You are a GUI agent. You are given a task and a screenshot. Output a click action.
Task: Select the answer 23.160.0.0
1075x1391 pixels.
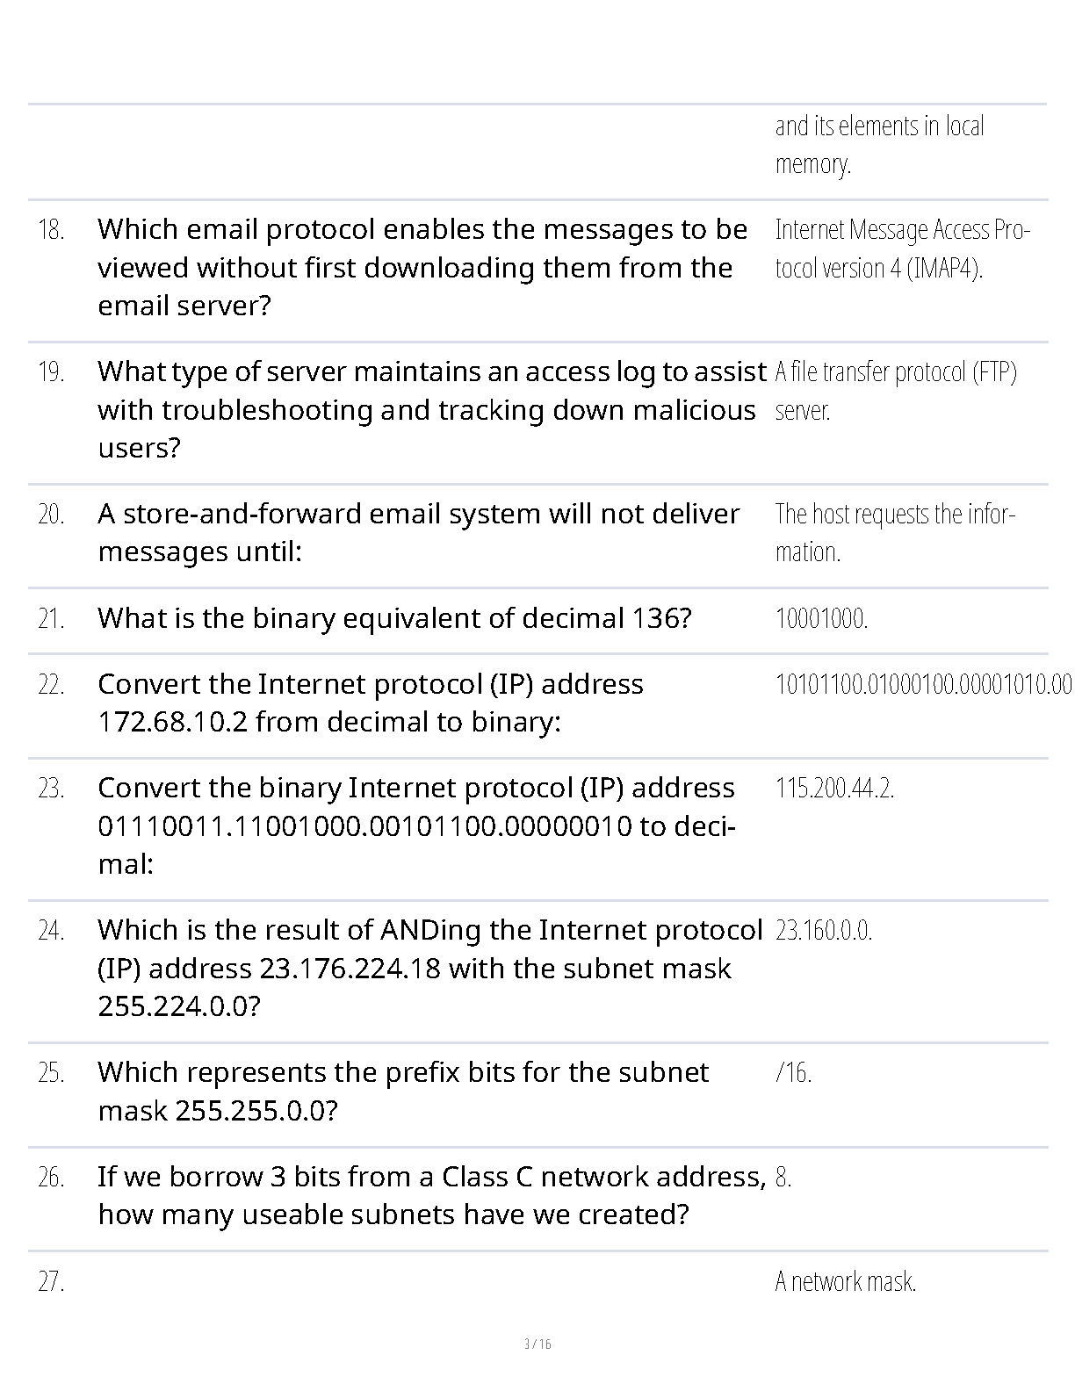tap(823, 931)
